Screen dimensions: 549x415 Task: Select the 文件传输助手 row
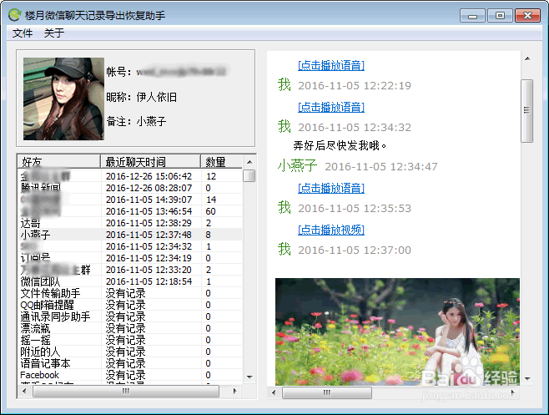(x=129, y=293)
